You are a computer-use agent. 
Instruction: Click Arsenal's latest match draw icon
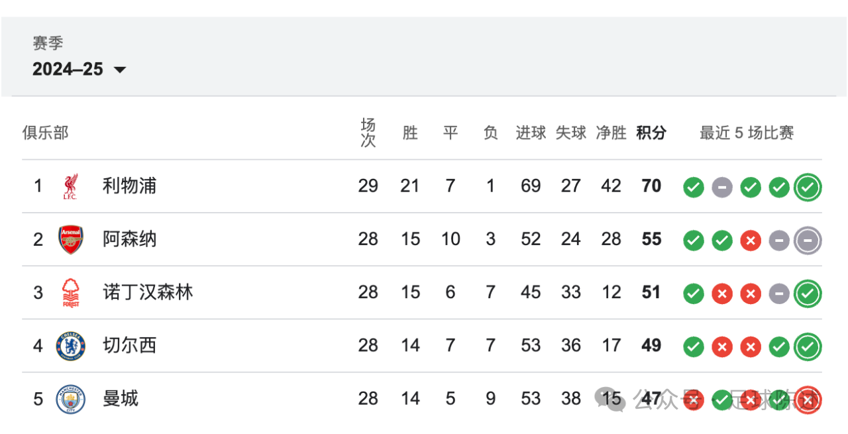click(808, 241)
